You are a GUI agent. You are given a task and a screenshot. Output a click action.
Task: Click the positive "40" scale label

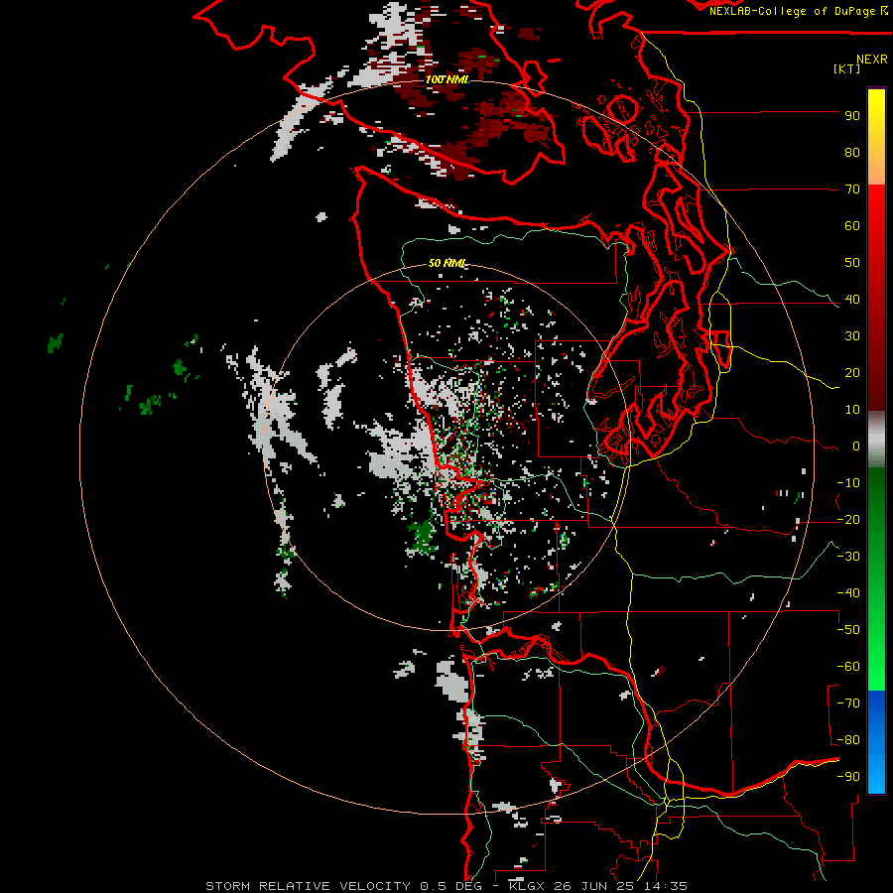pos(852,299)
